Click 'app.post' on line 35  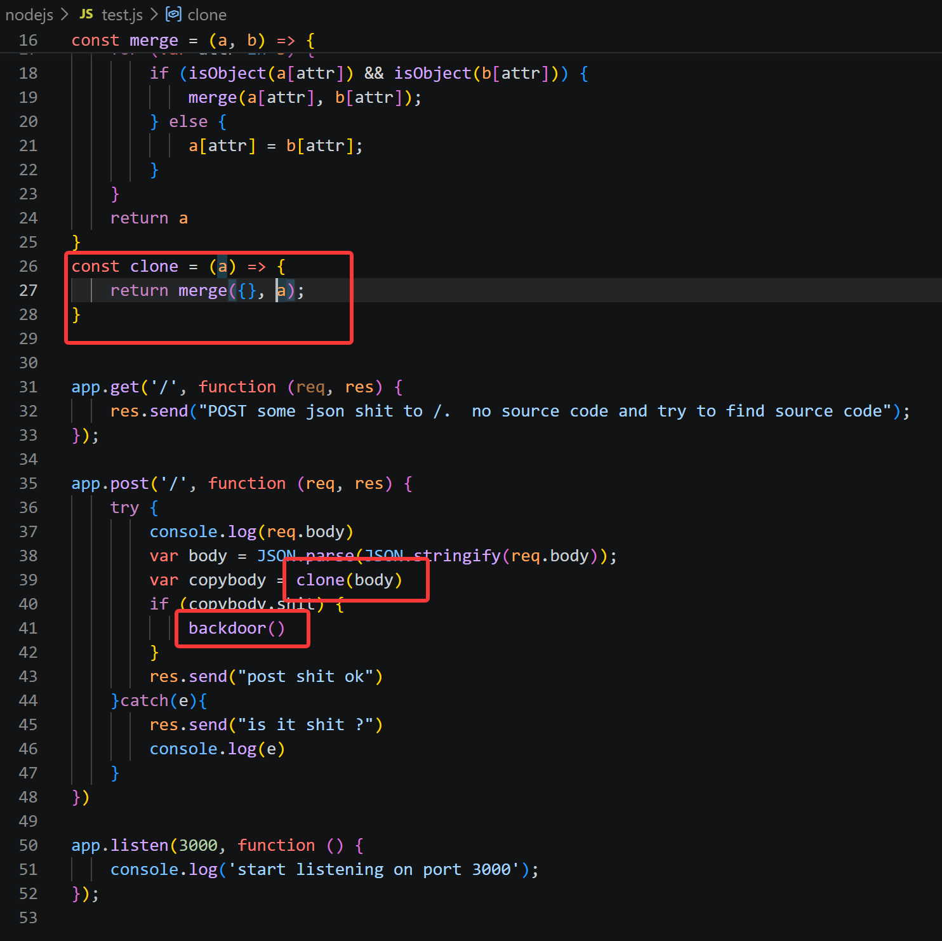coord(110,483)
